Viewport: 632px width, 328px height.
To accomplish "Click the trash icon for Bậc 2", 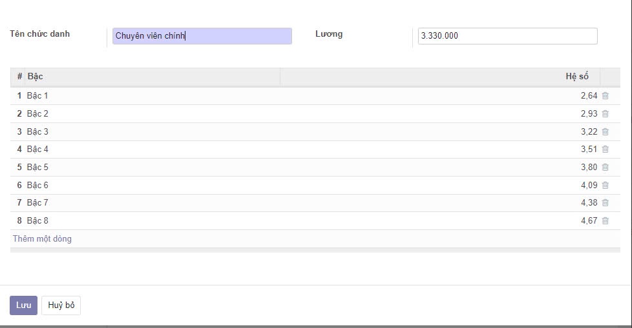I will (x=605, y=114).
